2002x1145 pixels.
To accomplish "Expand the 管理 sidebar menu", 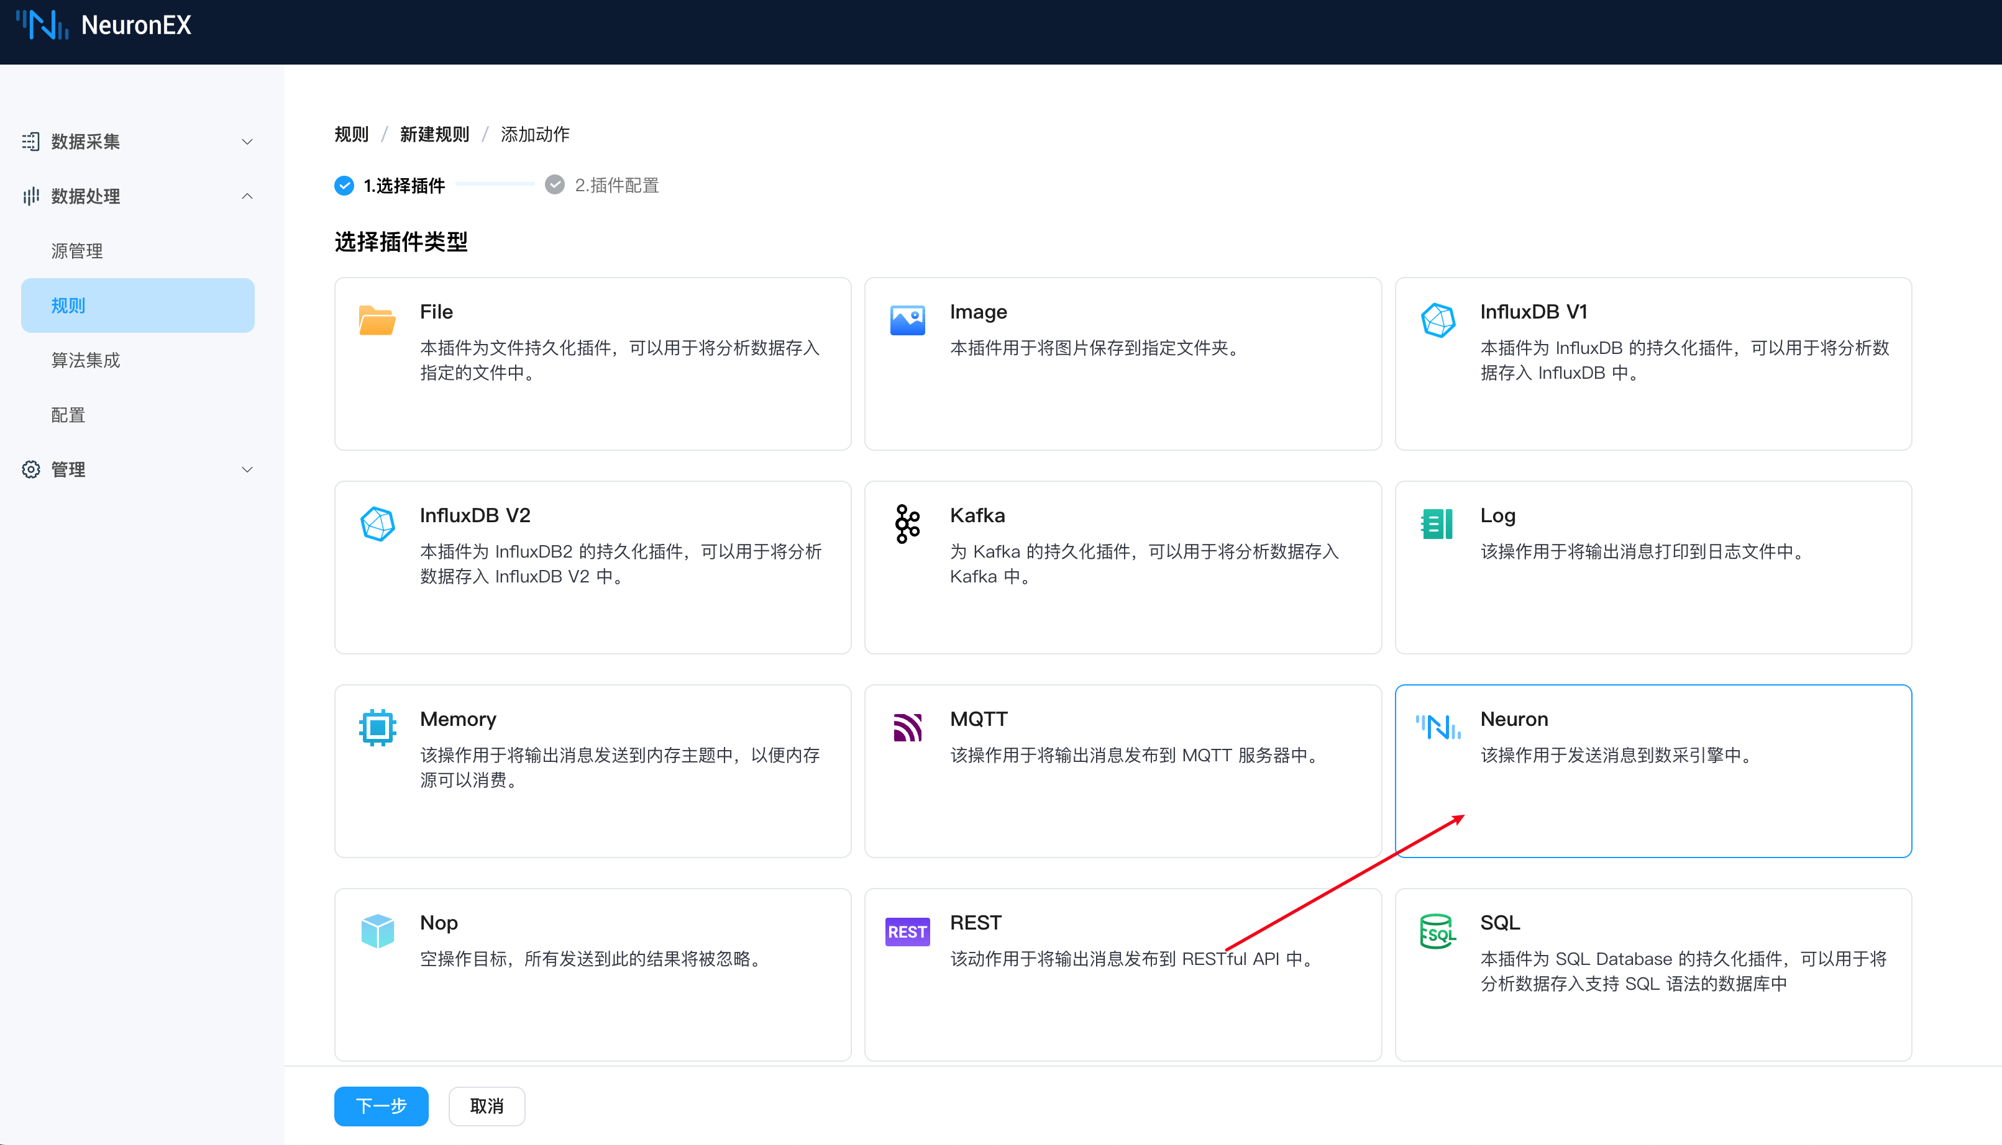I will pyautogui.click(x=138, y=469).
